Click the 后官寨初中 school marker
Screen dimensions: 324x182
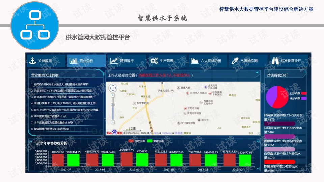click(134, 103)
